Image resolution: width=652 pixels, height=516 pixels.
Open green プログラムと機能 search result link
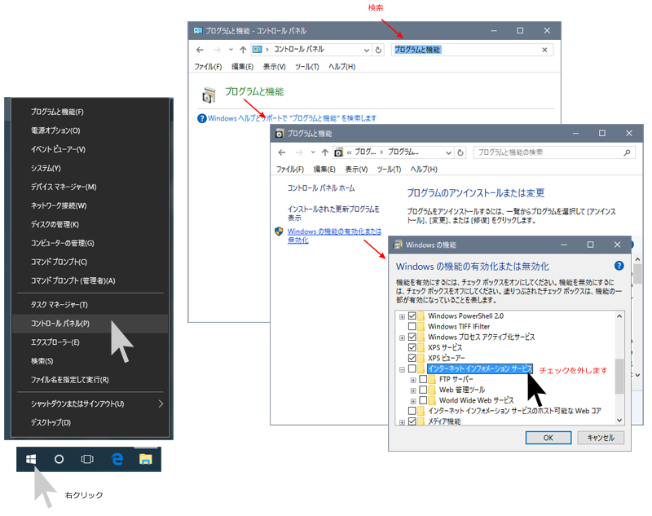click(254, 91)
